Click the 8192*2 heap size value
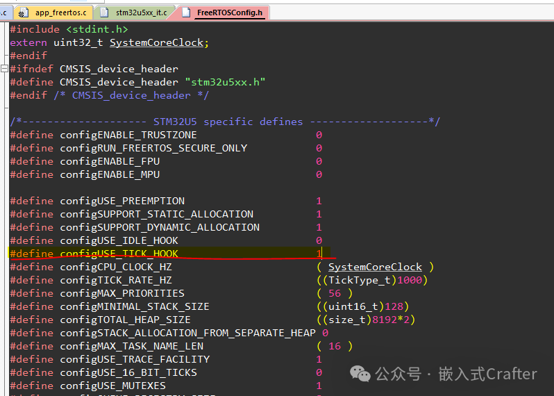This screenshot has width=554, height=396. pos(390,320)
